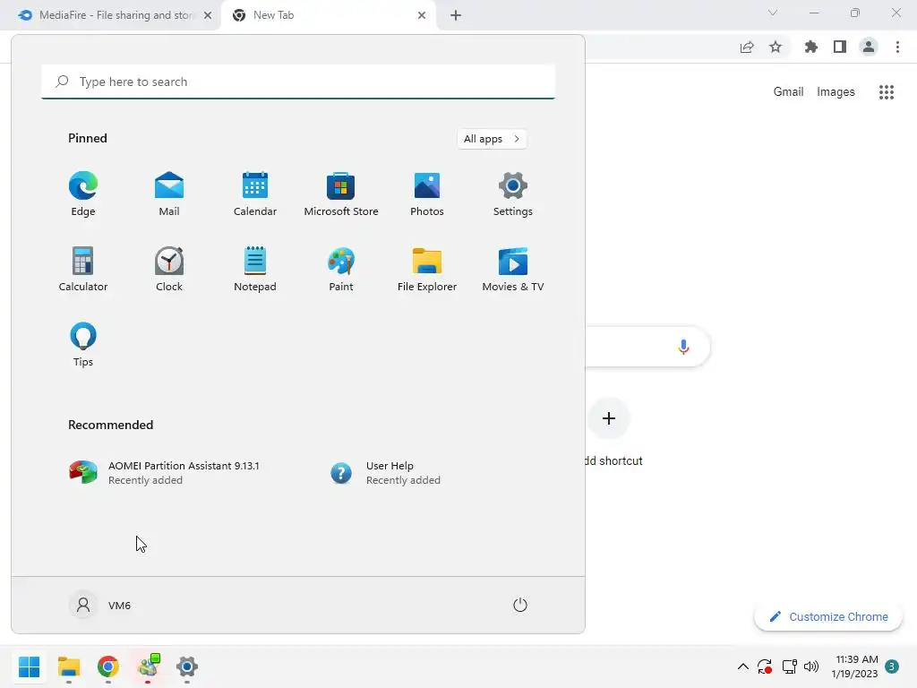Click the power button in Start menu

click(x=520, y=605)
